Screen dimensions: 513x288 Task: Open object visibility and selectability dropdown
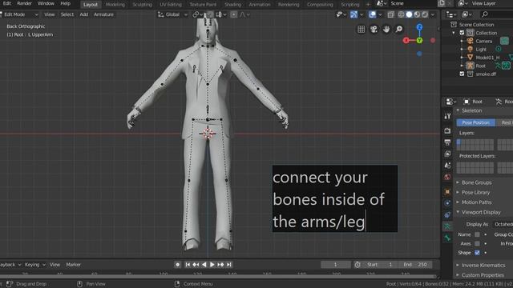click(x=341, y=14)
